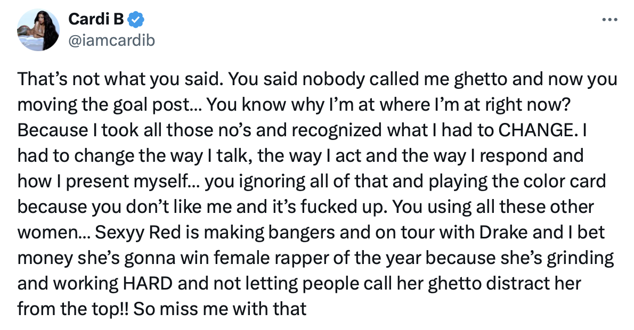Open the @iamcardib handle link
The height and width of the screenshot is (330, 634).
(111, 40)
